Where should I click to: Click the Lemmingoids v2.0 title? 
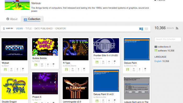tap(72, 102)
